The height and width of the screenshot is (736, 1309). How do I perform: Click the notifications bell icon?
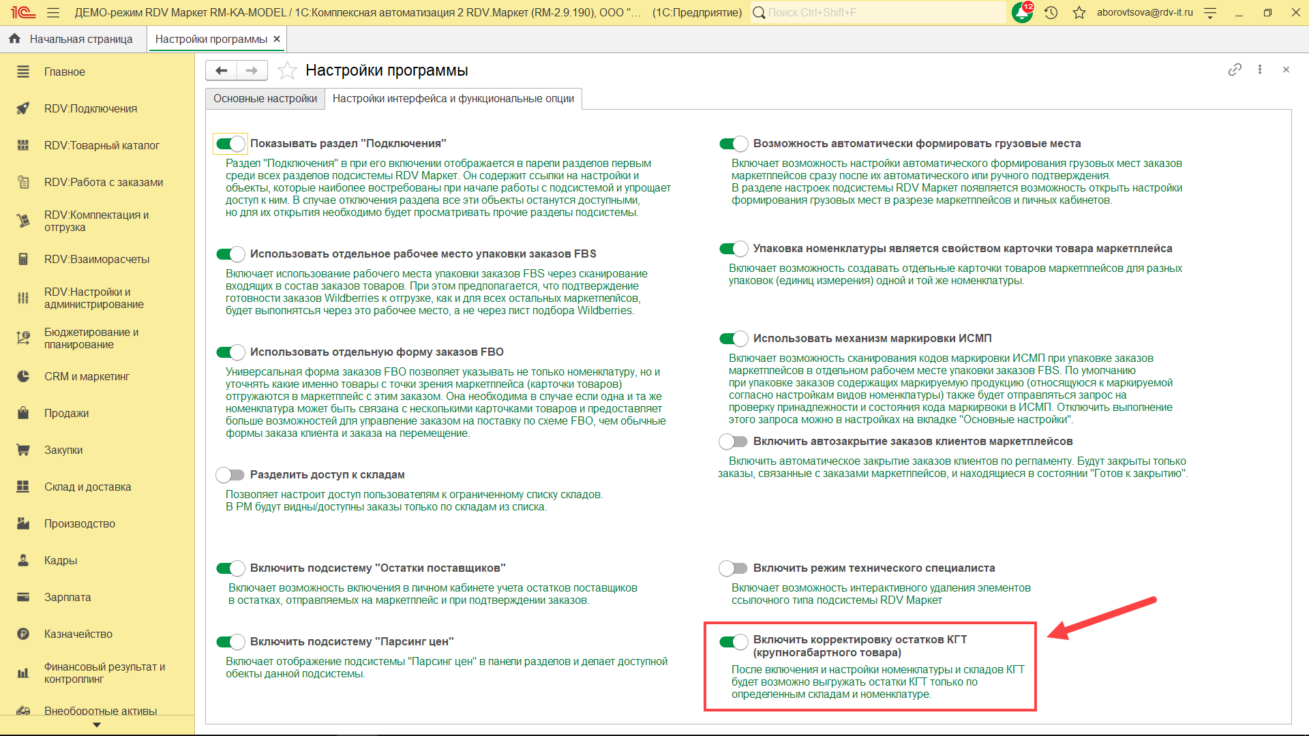coord(1022,12)
